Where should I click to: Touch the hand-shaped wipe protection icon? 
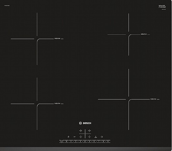[x=68, y=137]
